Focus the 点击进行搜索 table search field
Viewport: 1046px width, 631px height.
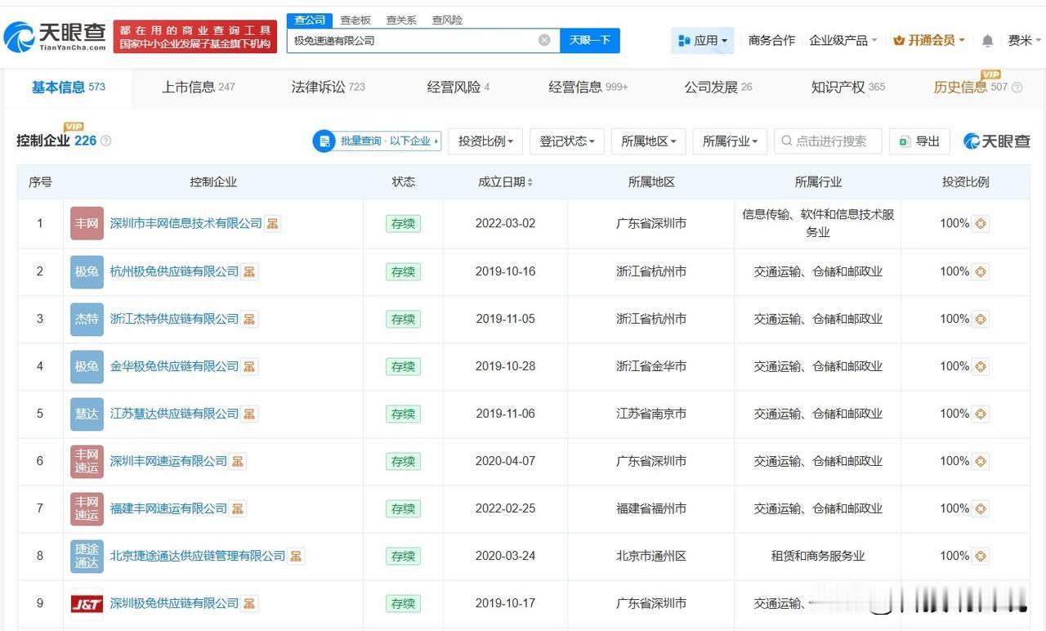(x=828, y=141)
